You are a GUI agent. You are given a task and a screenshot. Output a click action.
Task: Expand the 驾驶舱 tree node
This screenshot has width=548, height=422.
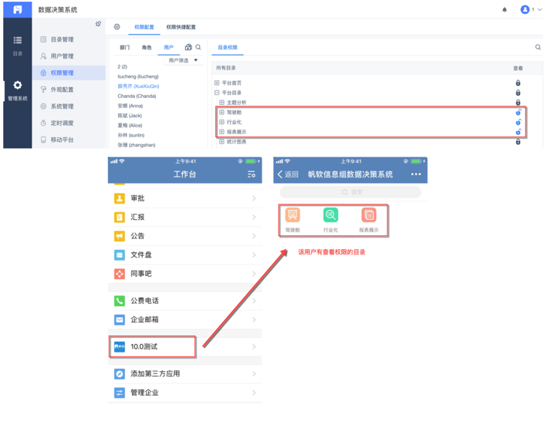(222, 112)
